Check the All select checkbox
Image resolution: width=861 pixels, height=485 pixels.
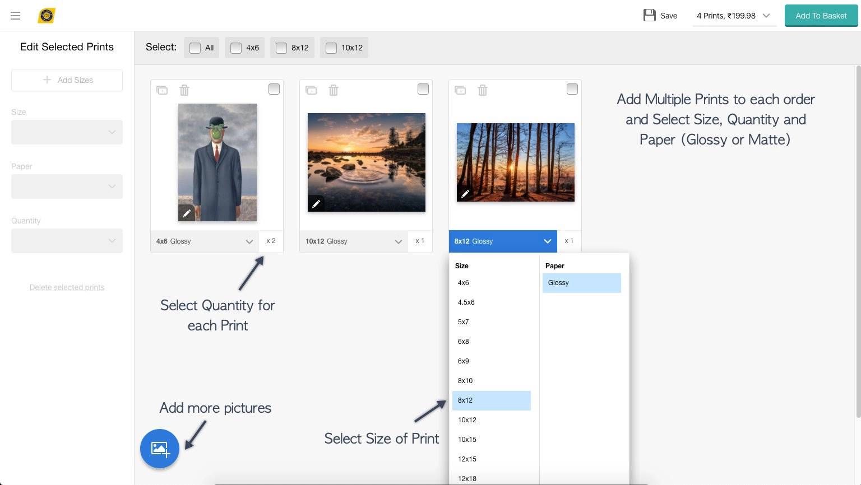click(x=195, y=48)
